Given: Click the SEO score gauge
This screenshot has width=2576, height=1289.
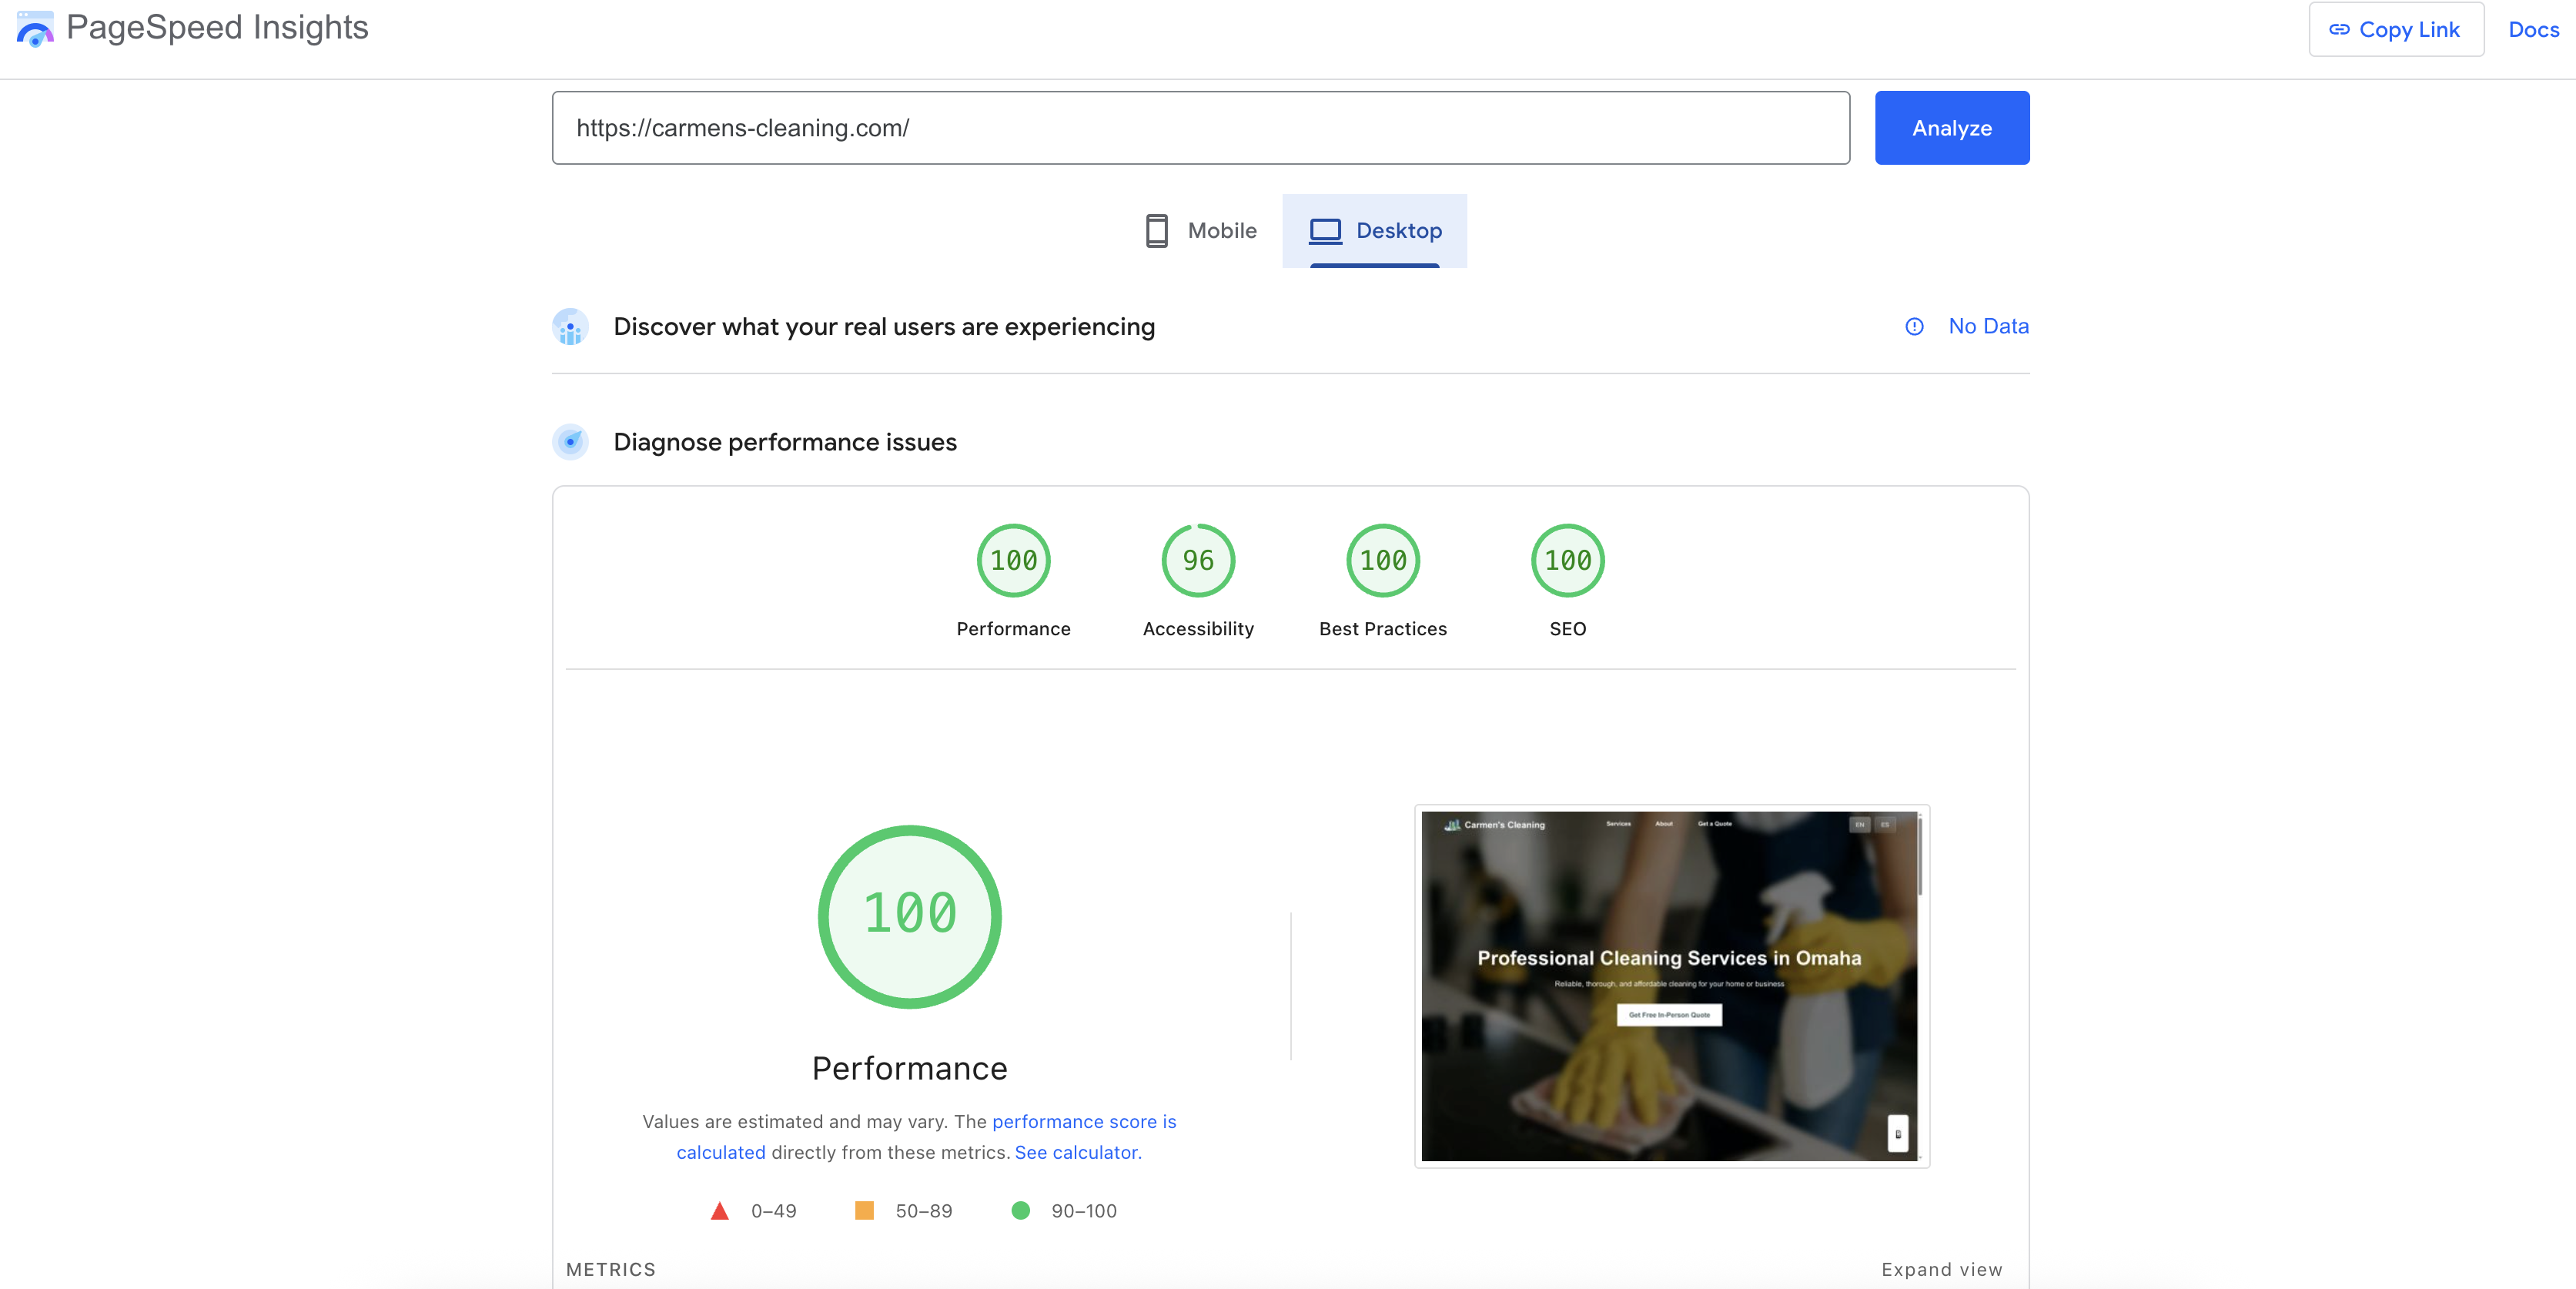Looking at the screenshot, I should (x=1567, y=561).
